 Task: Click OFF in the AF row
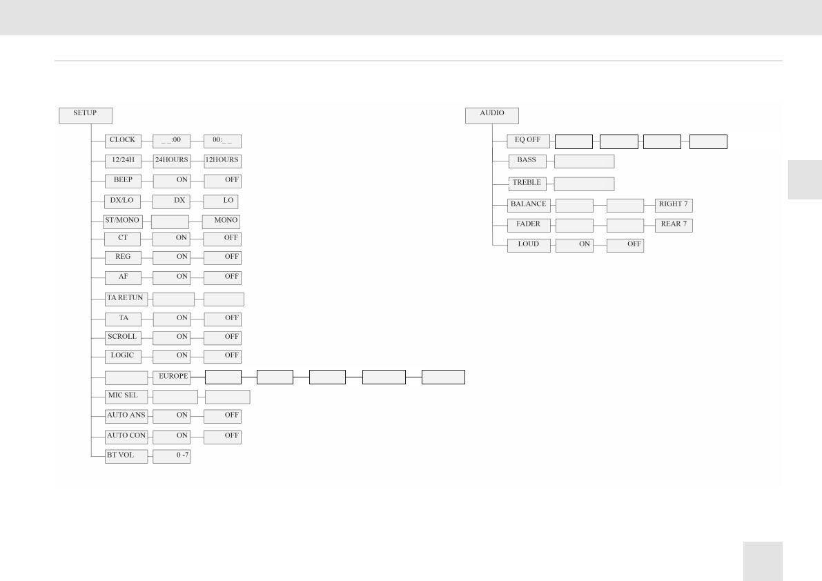(222, 278)
